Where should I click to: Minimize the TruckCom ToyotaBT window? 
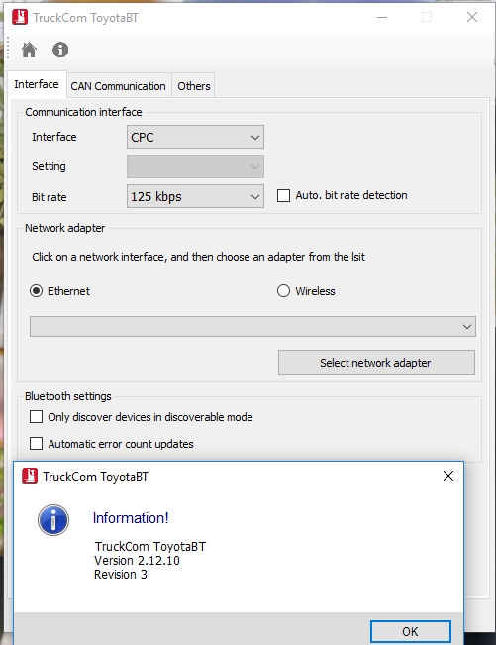tap(382, 17)
